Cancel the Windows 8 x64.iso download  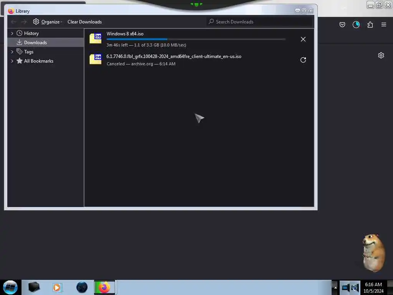tap(303, 39)
